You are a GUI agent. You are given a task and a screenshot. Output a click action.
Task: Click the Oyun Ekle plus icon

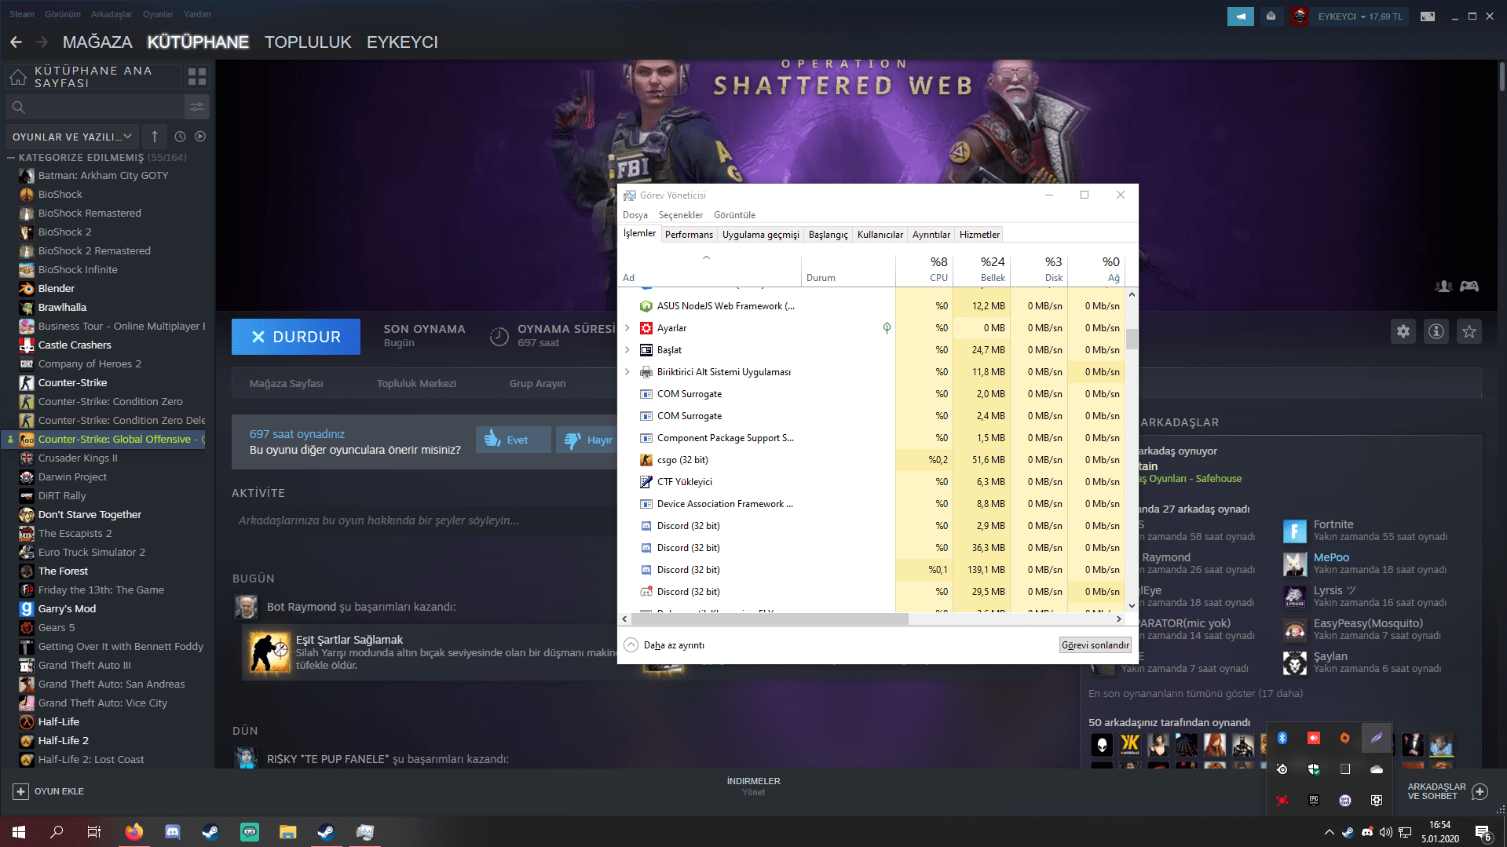(21, 791)
